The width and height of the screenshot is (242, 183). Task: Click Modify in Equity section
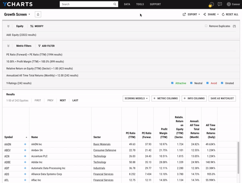(x=37, y=26)
